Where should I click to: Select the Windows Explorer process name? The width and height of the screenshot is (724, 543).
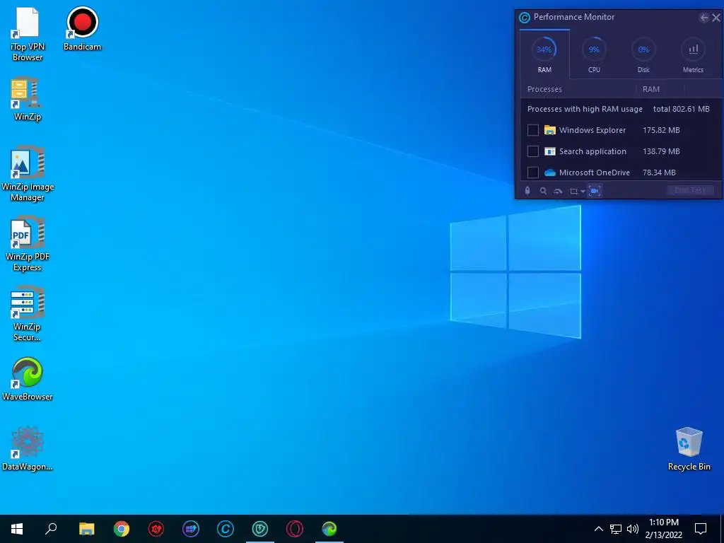tap(592, 130)
